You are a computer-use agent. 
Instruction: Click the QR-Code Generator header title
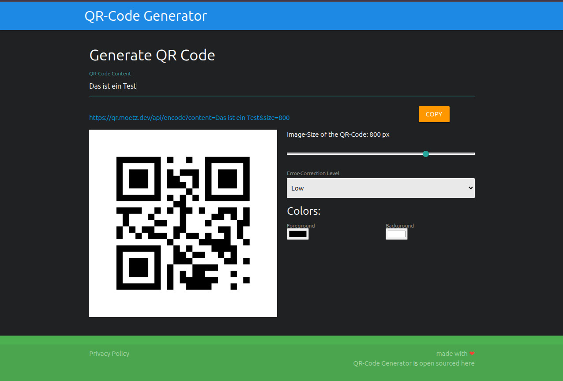point(146,16)
